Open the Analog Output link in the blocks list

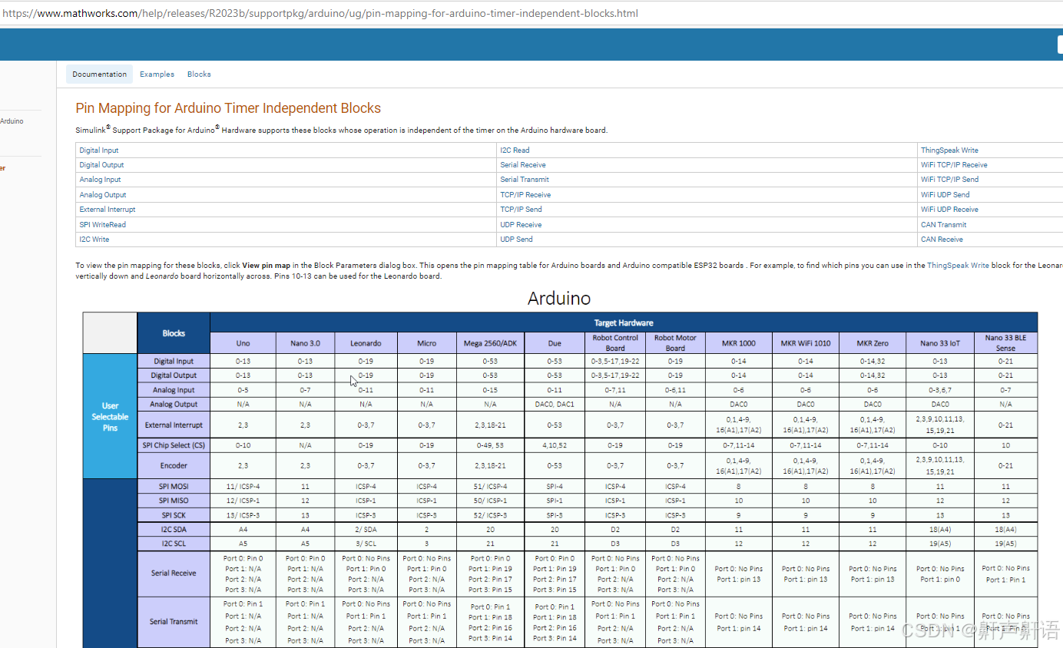102,195
